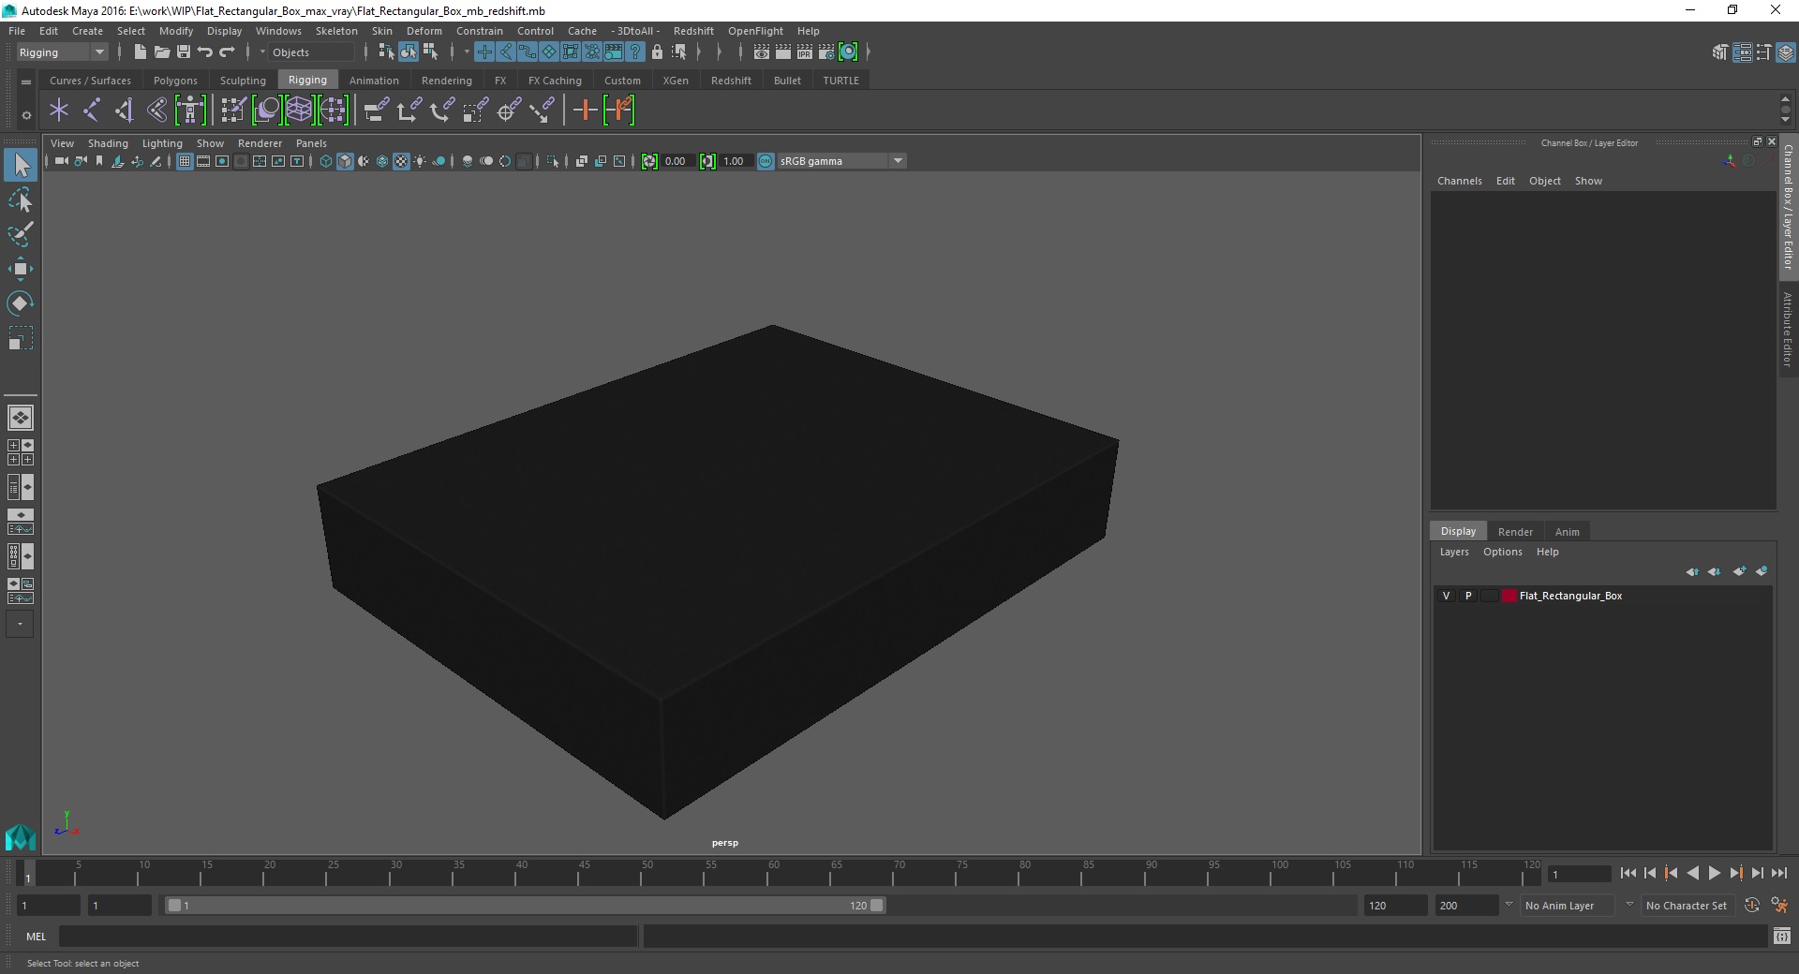Image resolution: width=1799 pixels, height=974 pixels.
Task: Switch to the Redshift shelf tab
Action: coord(731,81)
